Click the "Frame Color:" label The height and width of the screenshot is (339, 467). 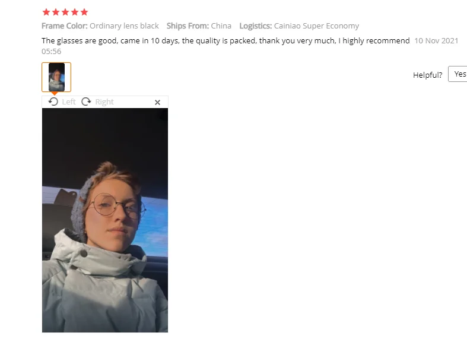click(x=65, y=26)
